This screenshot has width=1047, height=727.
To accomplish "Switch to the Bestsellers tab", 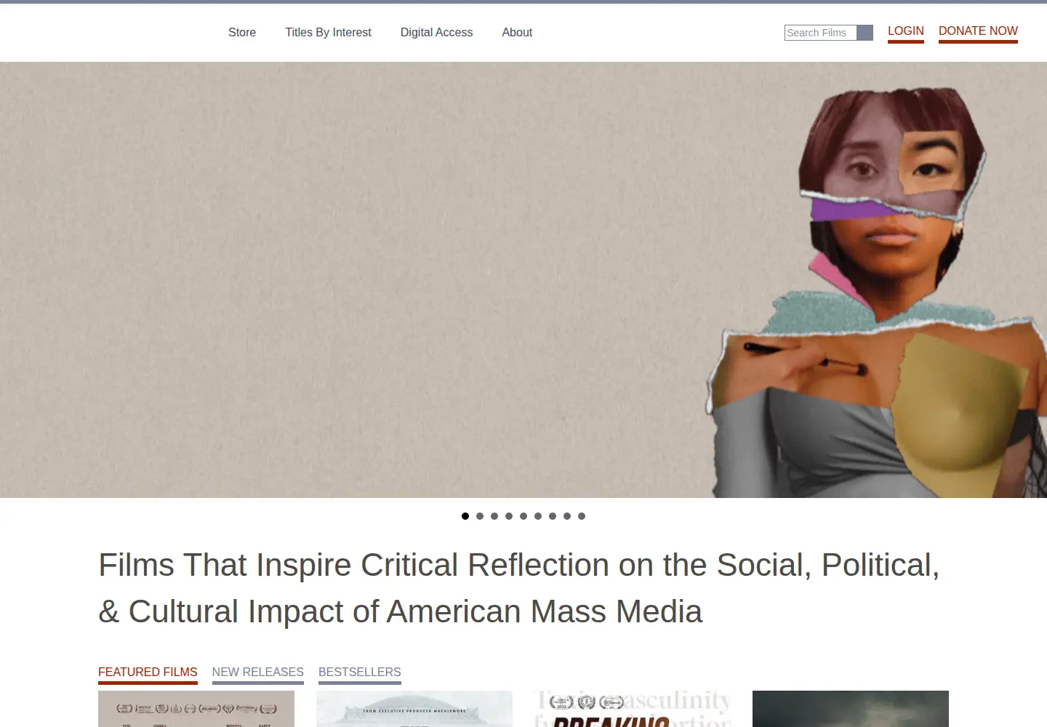I will click(x=360, y=673).
